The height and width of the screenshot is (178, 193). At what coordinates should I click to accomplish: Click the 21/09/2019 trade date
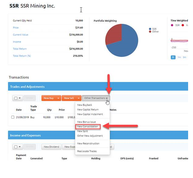click(x=22, y=117)
